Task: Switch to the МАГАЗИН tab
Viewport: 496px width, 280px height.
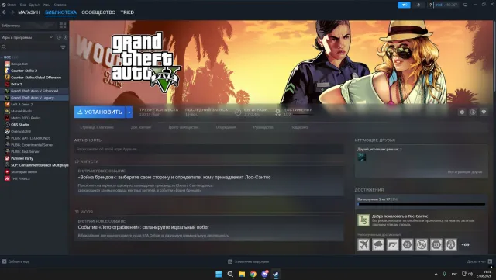Action: (29, 12)
